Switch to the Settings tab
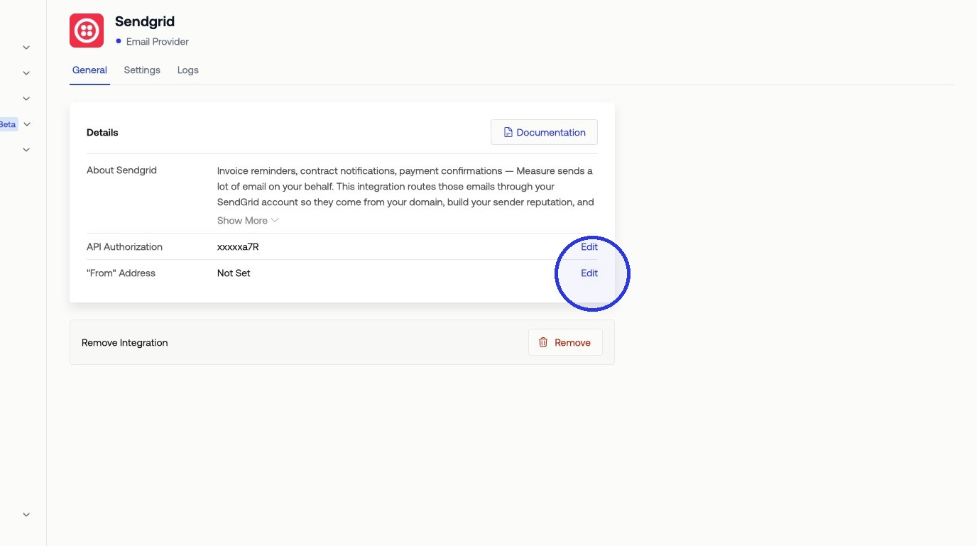Viewport: 977px width, 546px height. [x=142, y=70]
